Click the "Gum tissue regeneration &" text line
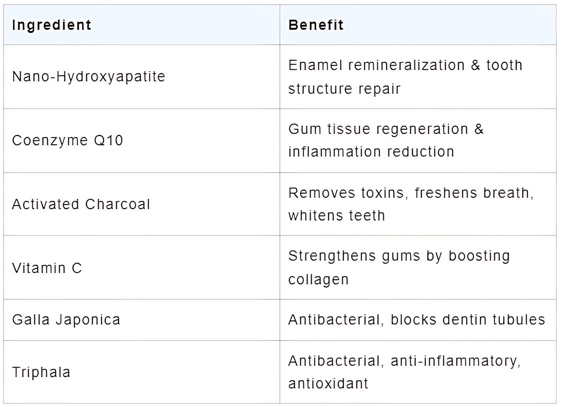The width and height of the screenshot is (562, 407). 386,129
